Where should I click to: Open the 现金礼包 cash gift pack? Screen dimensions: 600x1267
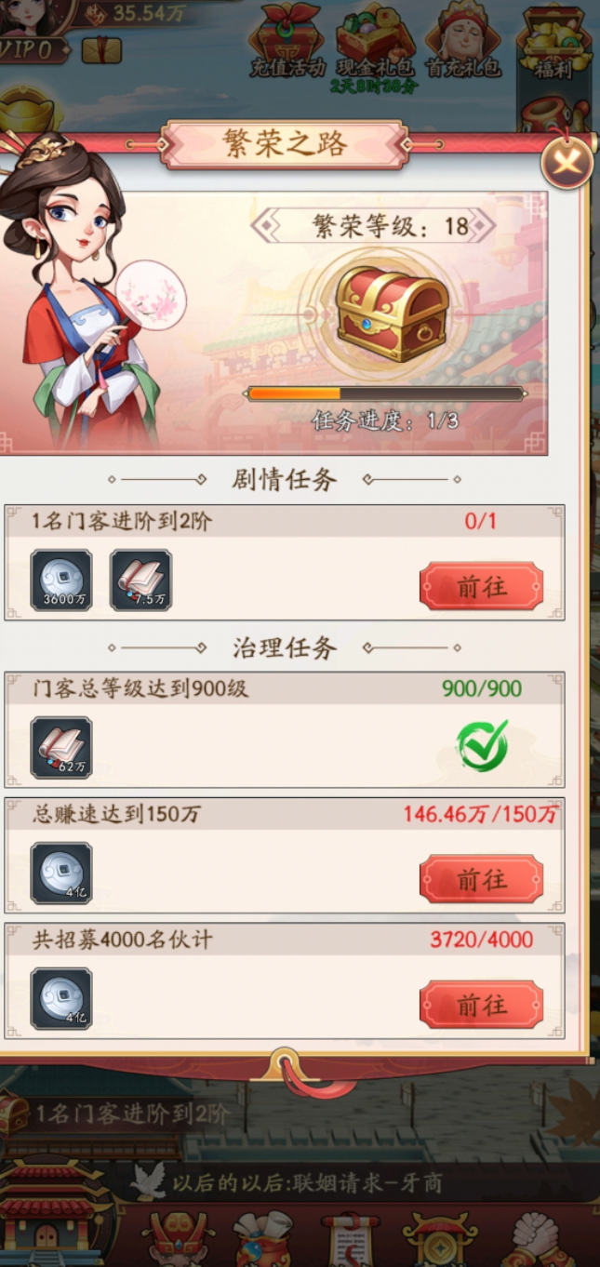(x=375, y=40)
